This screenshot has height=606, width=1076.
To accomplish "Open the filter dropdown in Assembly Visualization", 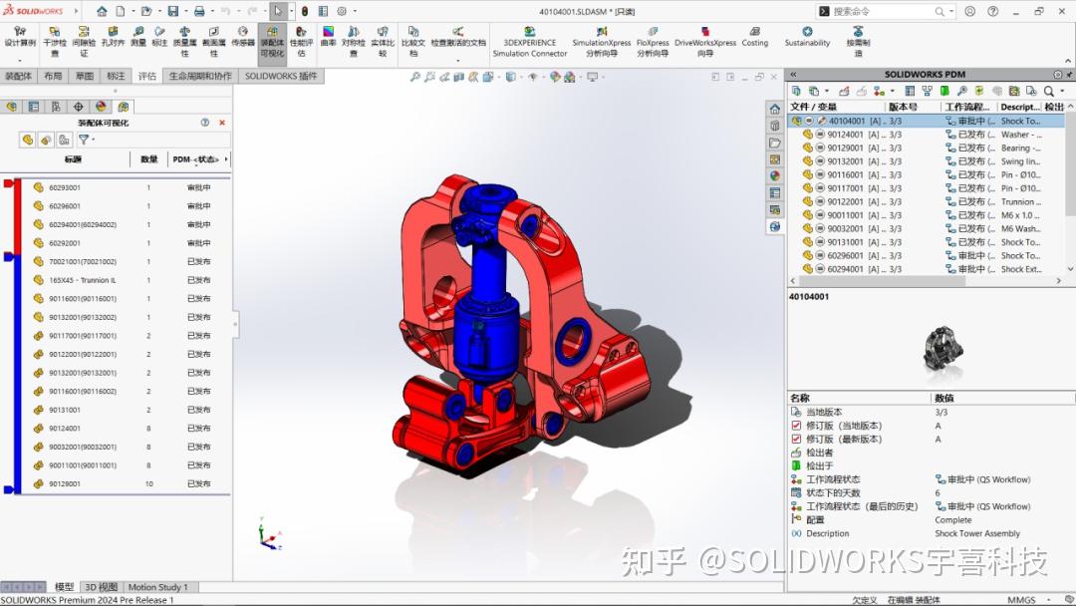I will point(92,140).
